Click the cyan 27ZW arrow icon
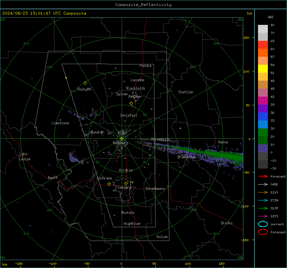The width and height of the screenshot is (287, 268). click(x=263, y=200)
